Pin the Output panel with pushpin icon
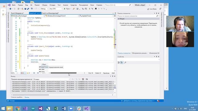Image resolution: width=198 pixels, height=111 pixels. click(x=113, y=76)
